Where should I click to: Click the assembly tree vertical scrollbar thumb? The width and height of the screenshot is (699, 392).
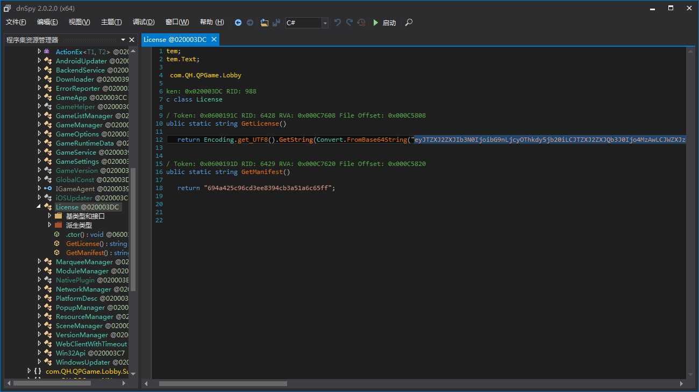point(133,229)
